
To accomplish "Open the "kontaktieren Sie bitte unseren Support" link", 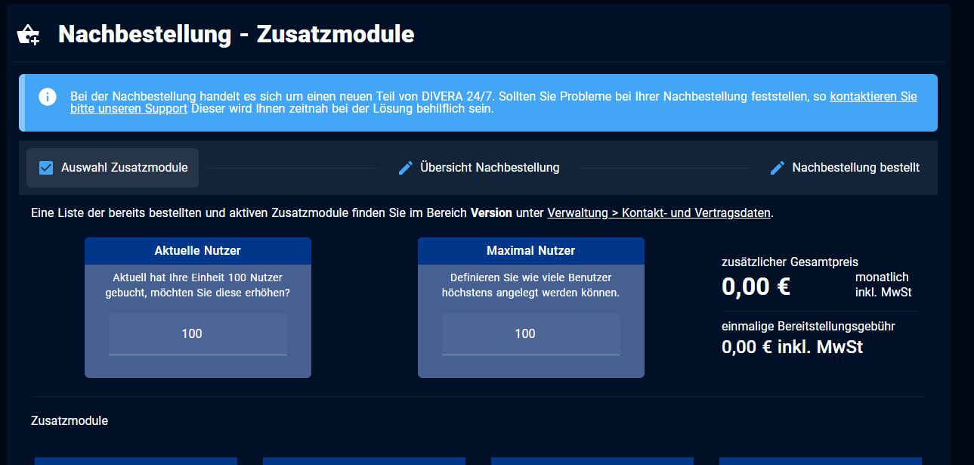I will [873, 97].
